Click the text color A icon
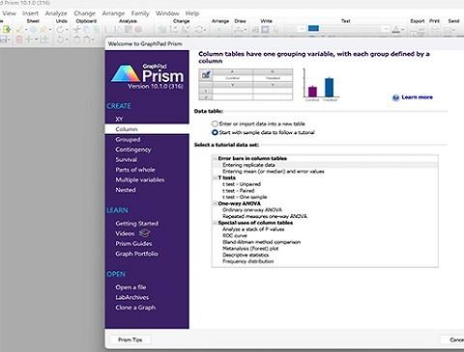The image size is (464, 352). pyautogui.click(x=396, y=30)
